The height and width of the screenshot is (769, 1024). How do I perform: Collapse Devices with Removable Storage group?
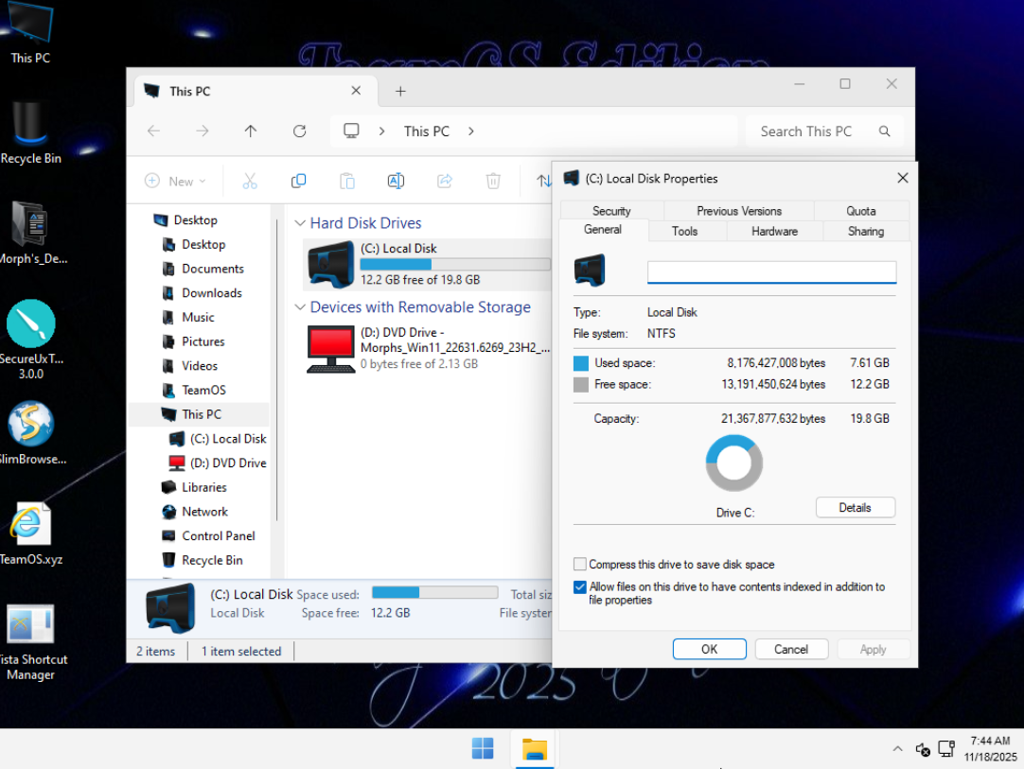pos(300,307)
